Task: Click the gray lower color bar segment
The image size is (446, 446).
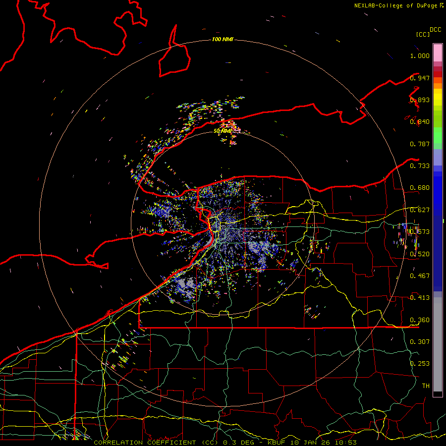Action: [x=438, y=344]
